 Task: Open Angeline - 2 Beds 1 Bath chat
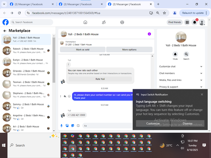[x=26, y=117]
